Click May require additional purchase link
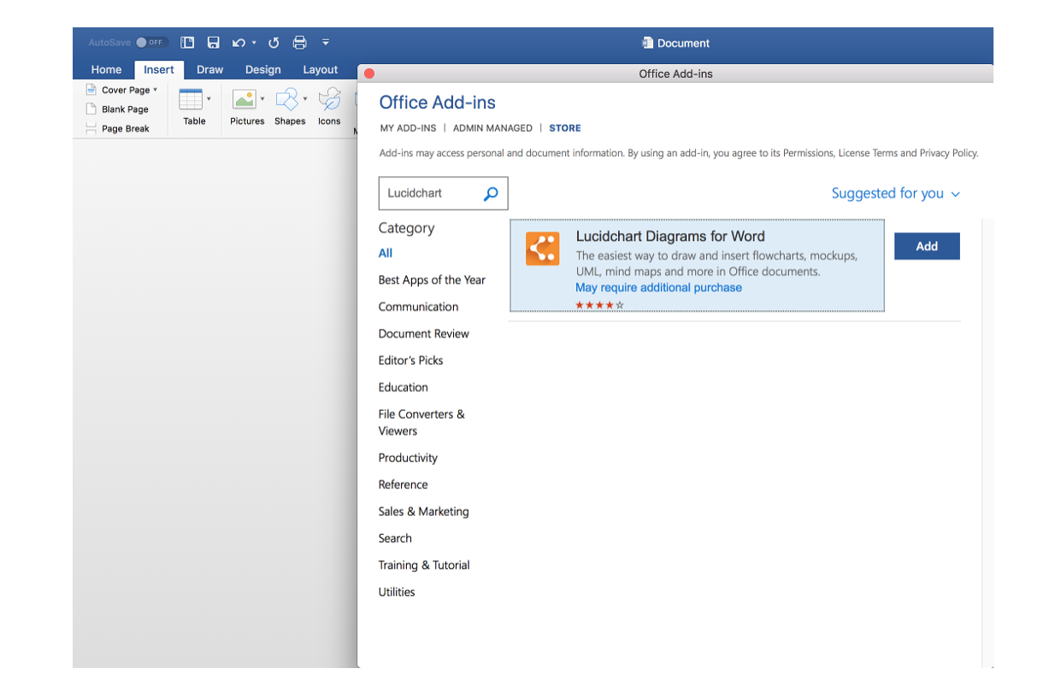This screenshot has height=686, width=1049. [659, 288]
